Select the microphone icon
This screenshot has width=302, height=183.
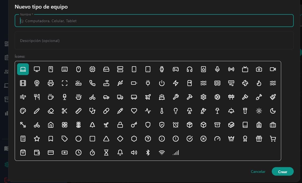(217, 69)
